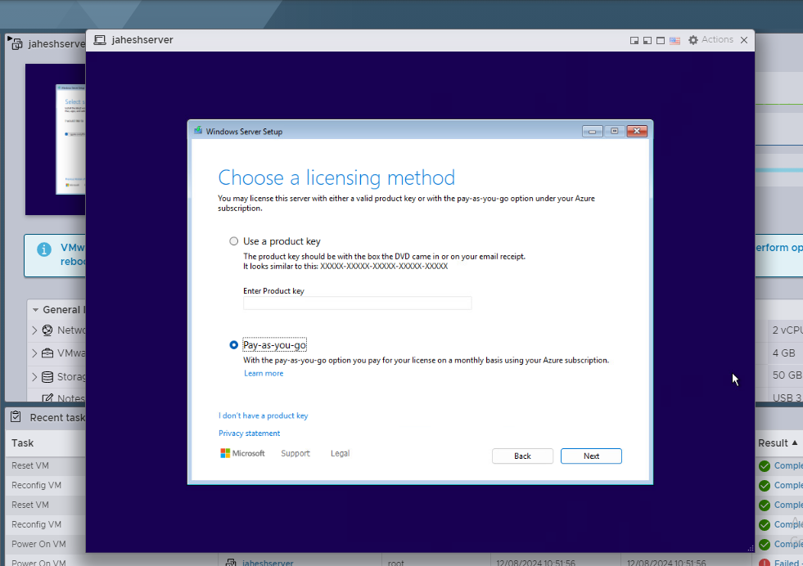Click the VM icon beside jaheshserver task target
The image size is (803, 566).
pyautogui.click(x=231, y=563)
